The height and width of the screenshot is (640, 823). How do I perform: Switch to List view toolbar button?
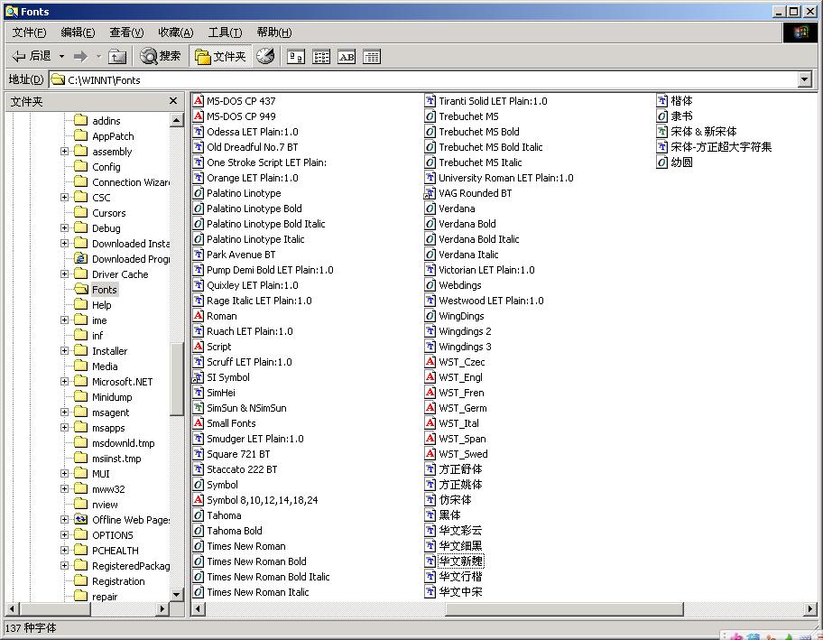point(321,56)
